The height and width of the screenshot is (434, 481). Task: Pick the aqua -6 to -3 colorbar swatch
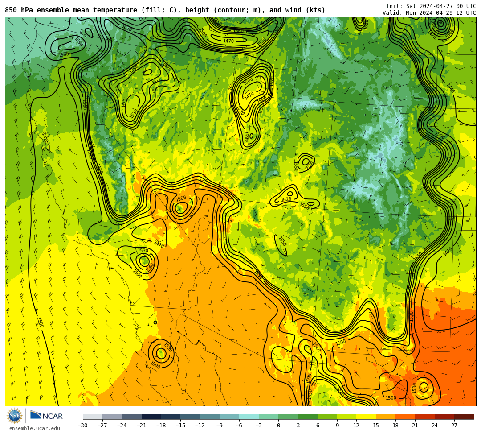click(249, 417)
